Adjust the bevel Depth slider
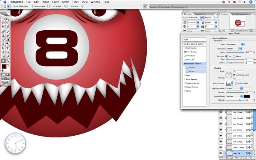 pos(241,52)
